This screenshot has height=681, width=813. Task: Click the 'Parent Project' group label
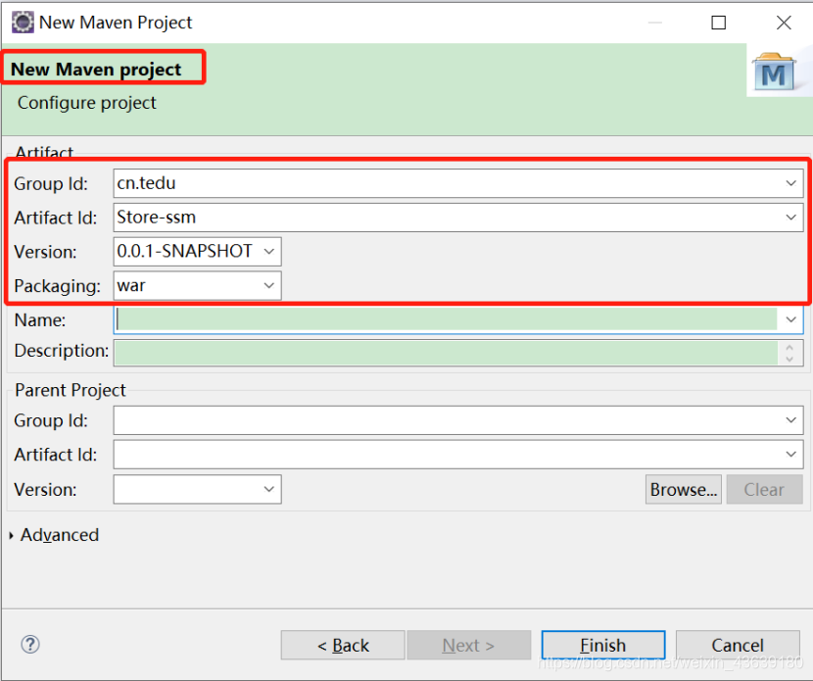click(71, 390)
